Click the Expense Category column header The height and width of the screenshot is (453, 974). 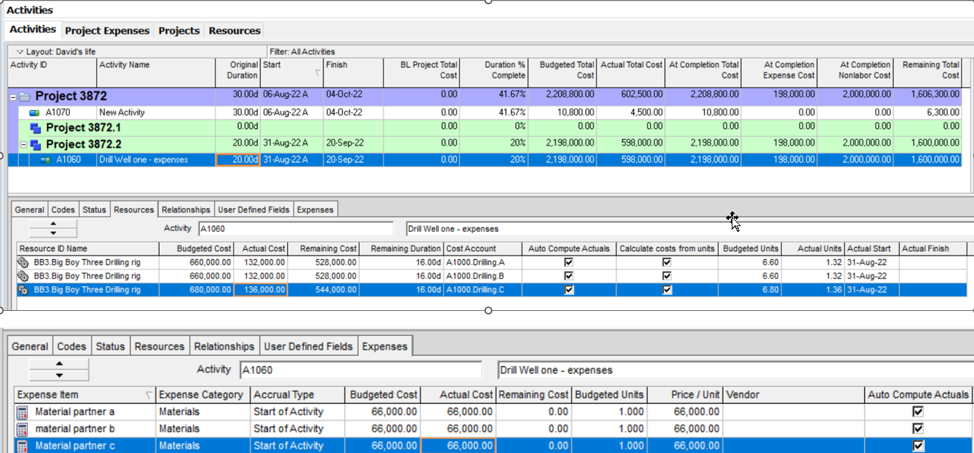point(201,395)
